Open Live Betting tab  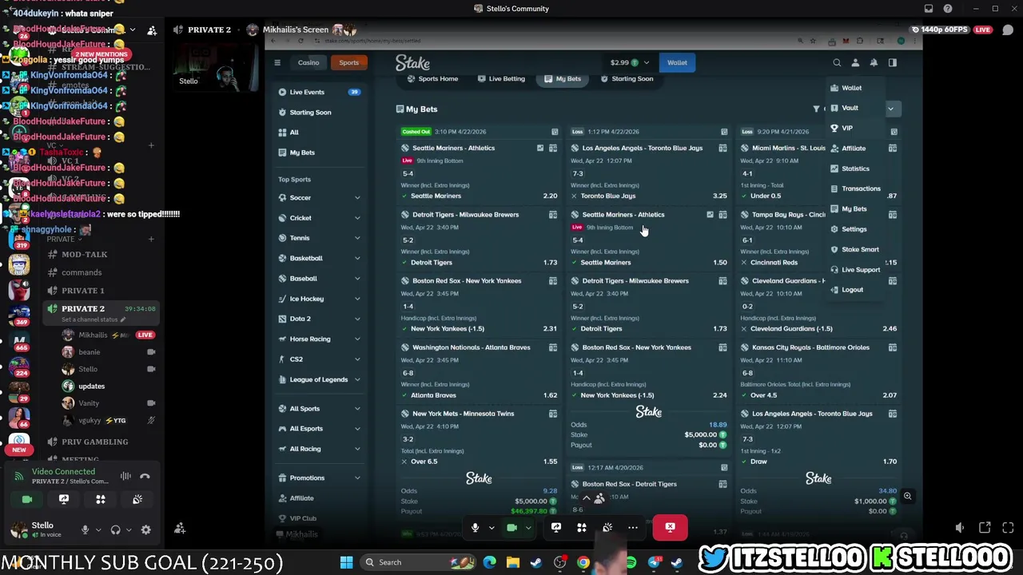(501, 78)
